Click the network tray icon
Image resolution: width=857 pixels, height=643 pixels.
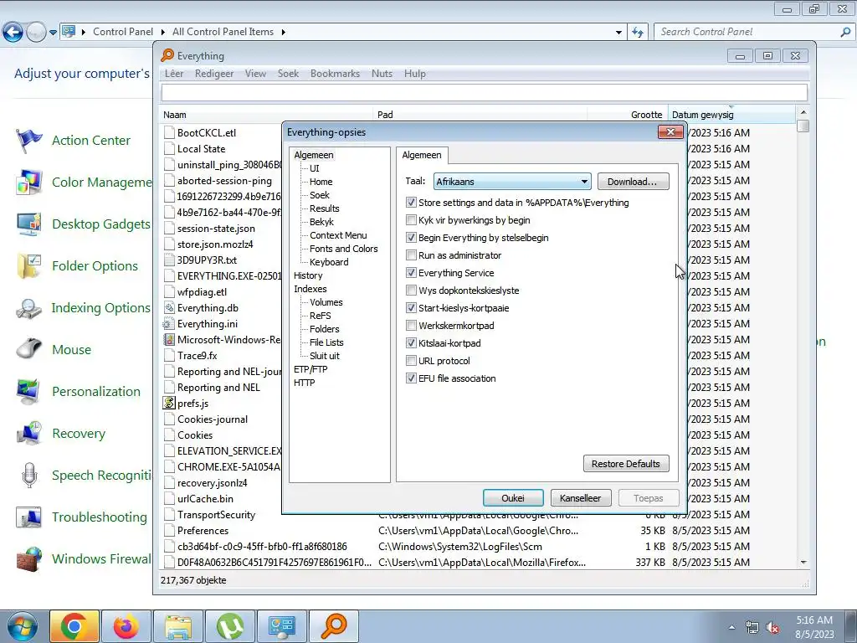tap(752, 628)
